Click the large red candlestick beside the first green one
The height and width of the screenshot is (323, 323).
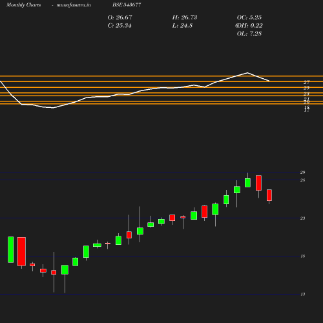(x=21, y=251)
